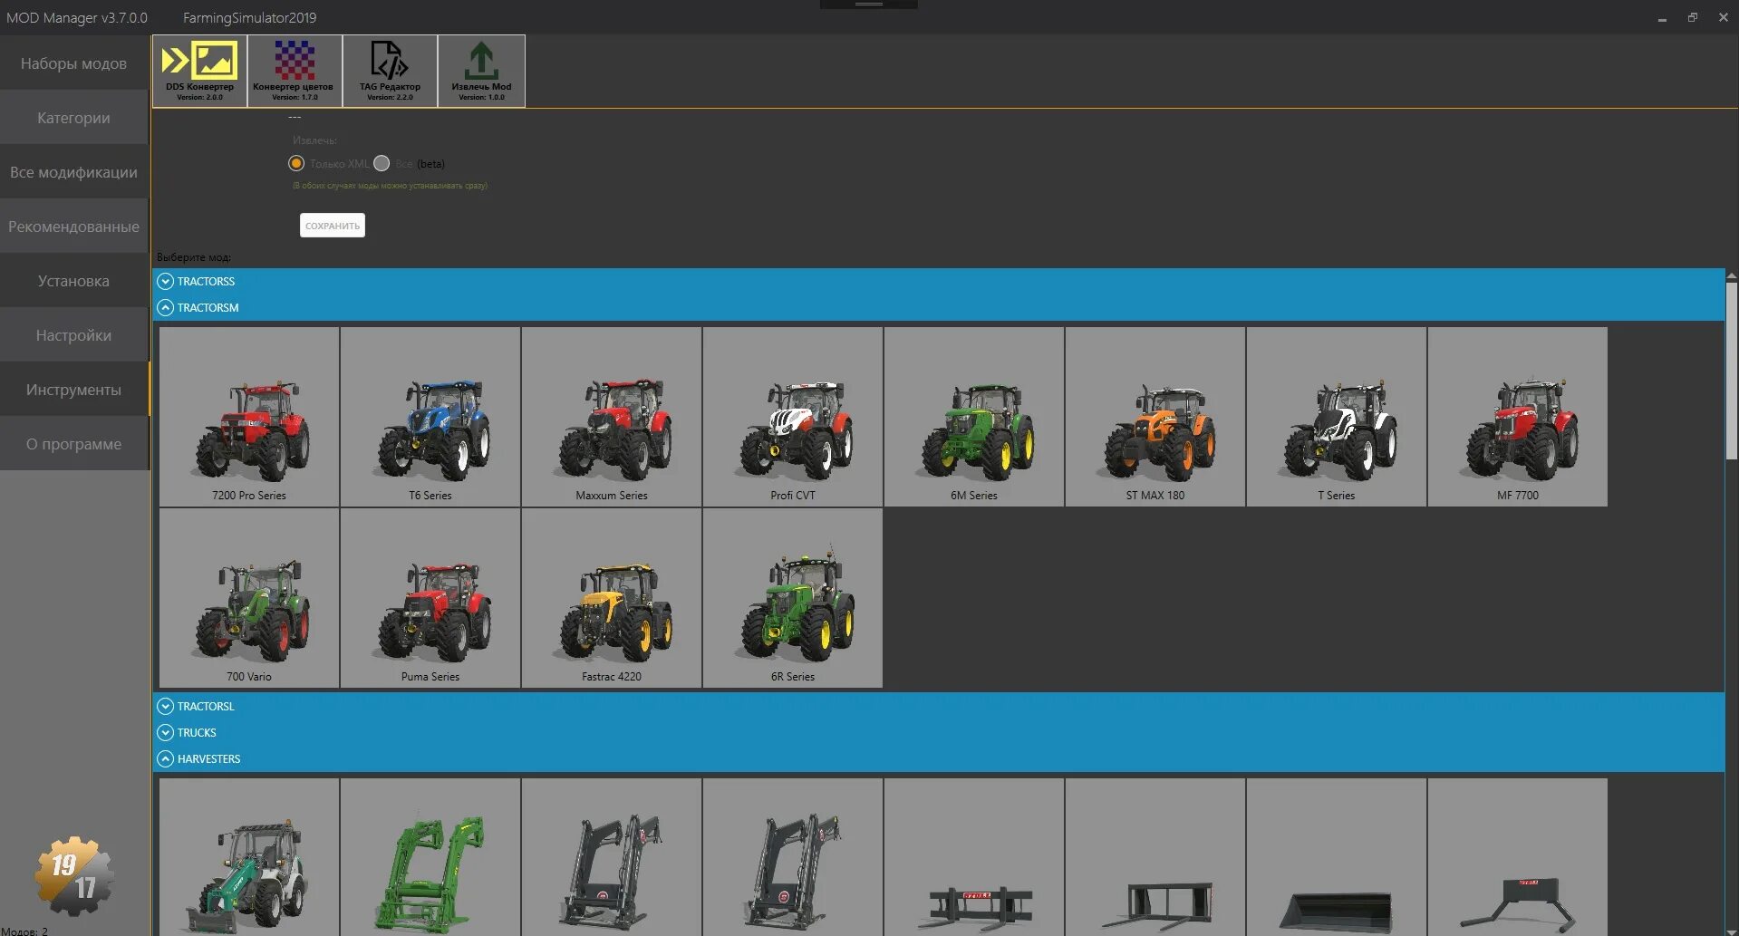
Task: Expand the TRACTORSL category
Action: [165, 706]
